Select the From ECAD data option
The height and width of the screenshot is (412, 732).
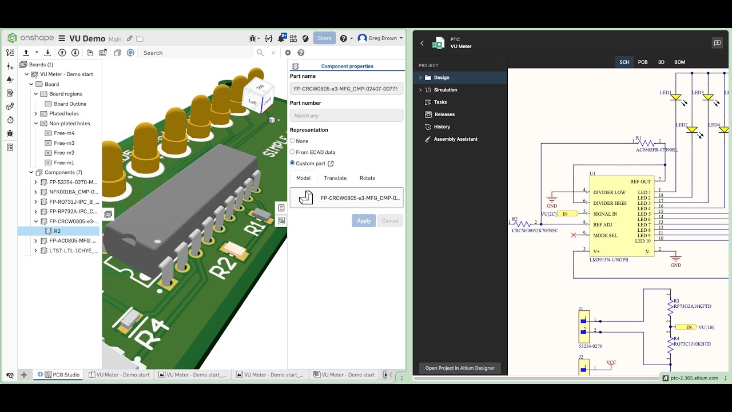click(x=292, y=152)
